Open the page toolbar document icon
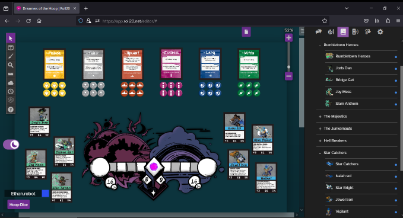The height and width of the screenshot is (218, 403). pyautogui.click(x=246, y=32)
